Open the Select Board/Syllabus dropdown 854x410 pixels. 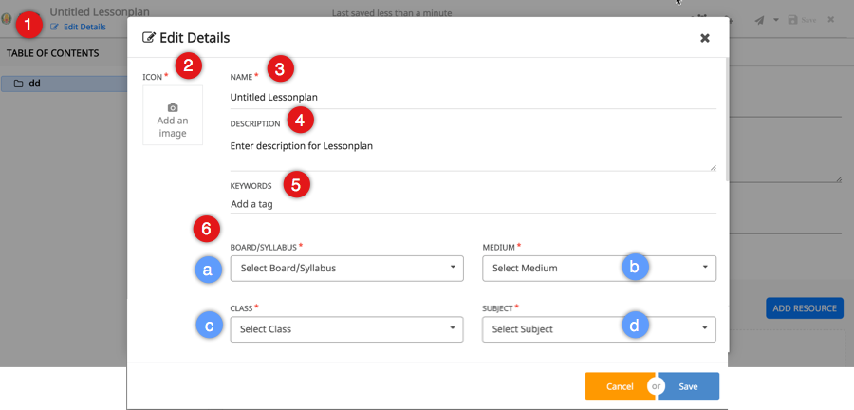(346, 268)
